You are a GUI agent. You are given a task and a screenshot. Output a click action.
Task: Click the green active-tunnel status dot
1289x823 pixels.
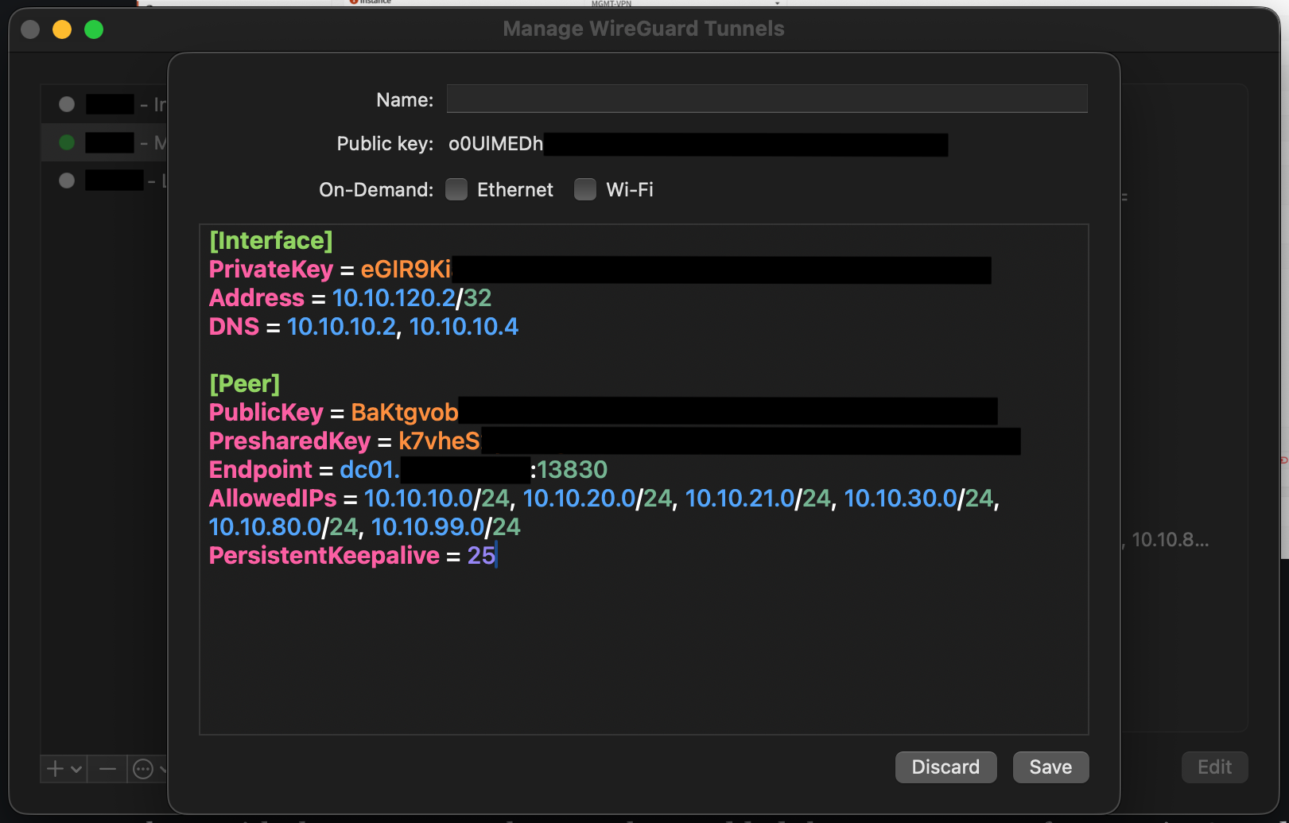point(67,142)
